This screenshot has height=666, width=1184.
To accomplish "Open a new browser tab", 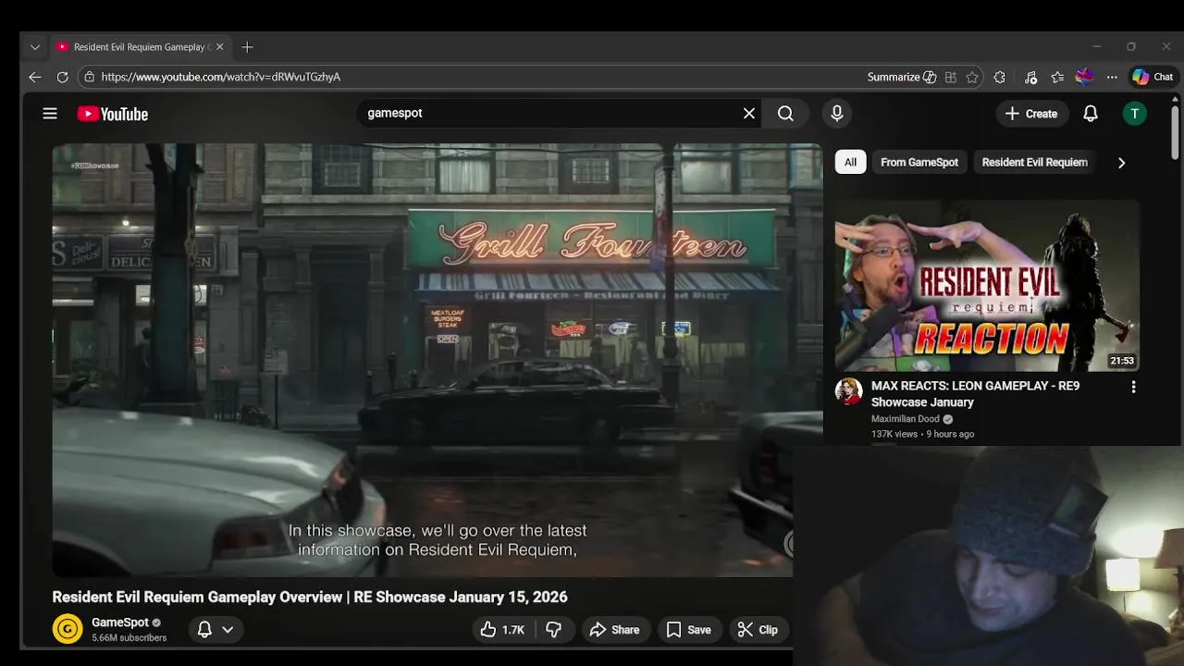I will coord(247,47).
